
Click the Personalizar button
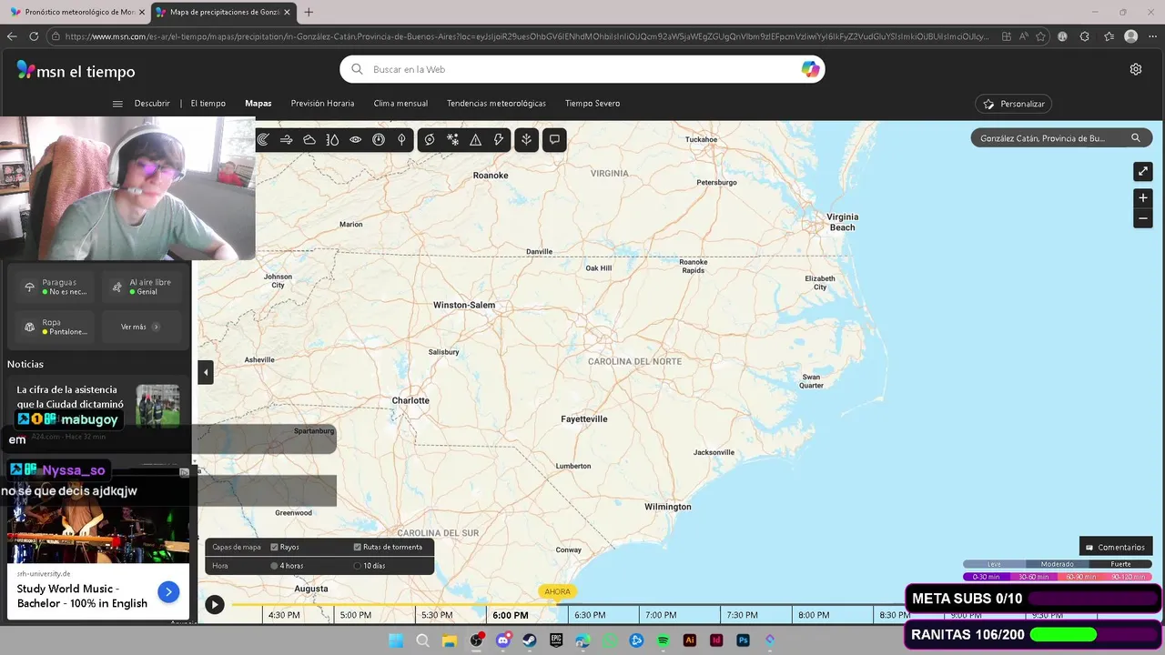[x=1014, y=104]
